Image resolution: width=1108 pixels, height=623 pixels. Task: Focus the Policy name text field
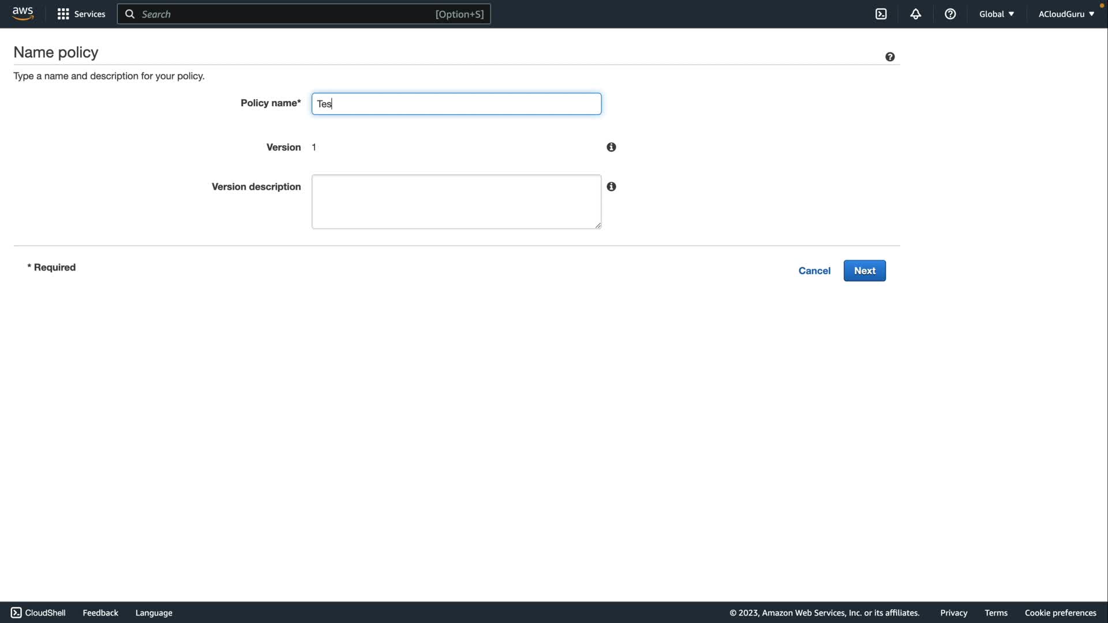[x=456, y=104]
